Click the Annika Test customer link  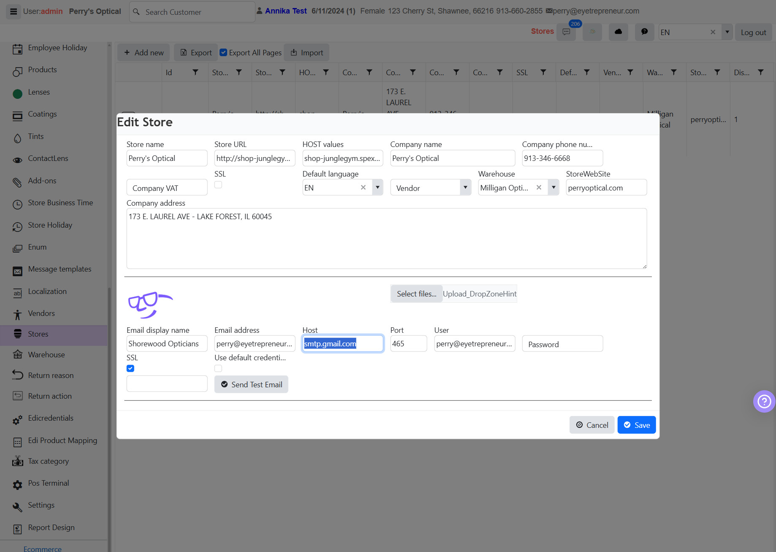coord(286,11)
